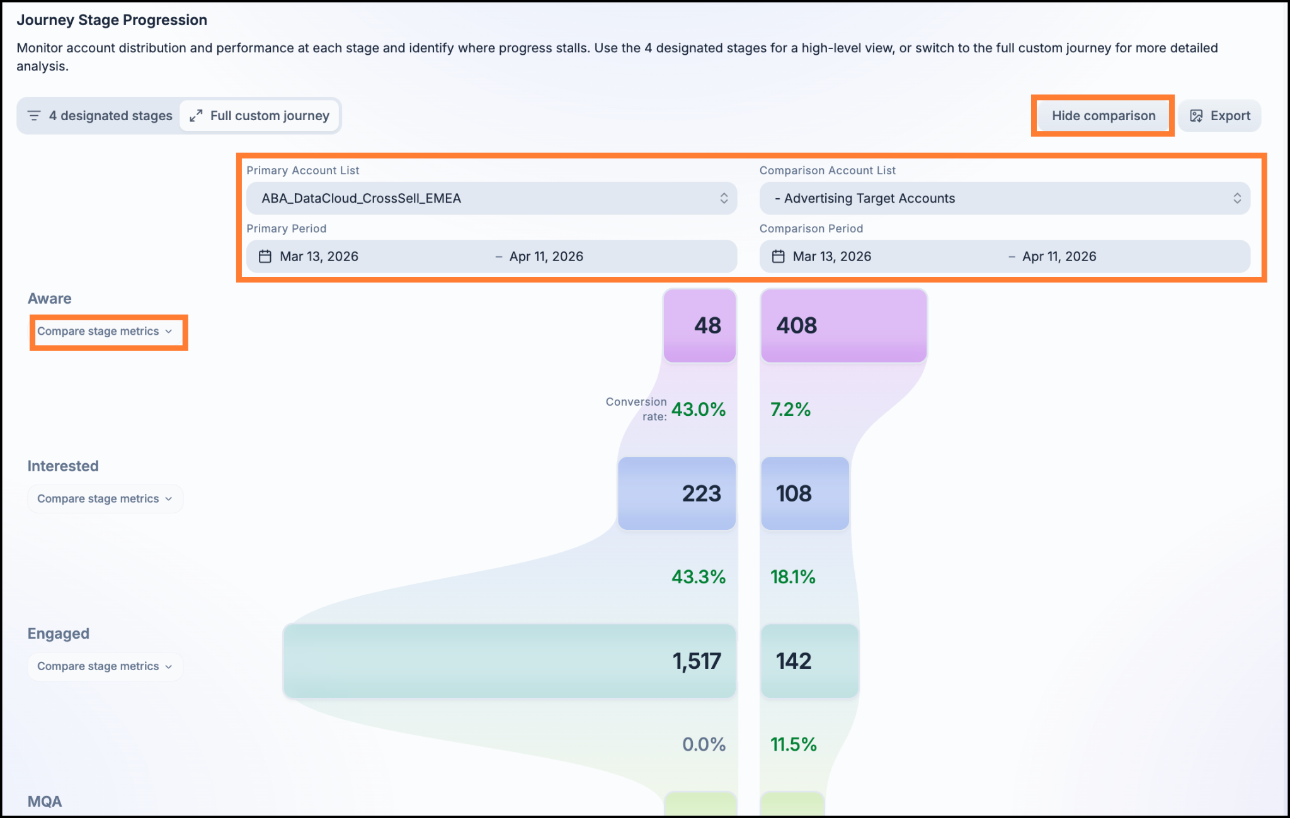Click the Export image icon

click(1196, 116)
